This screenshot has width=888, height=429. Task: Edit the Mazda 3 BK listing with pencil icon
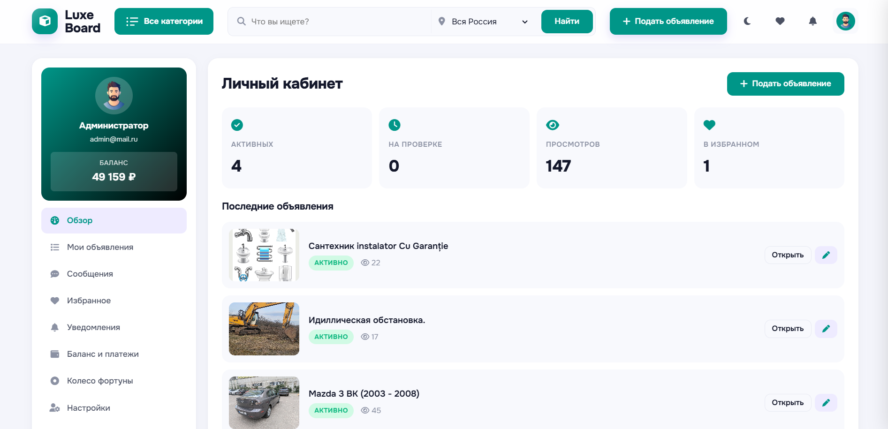tap(826, 403)
